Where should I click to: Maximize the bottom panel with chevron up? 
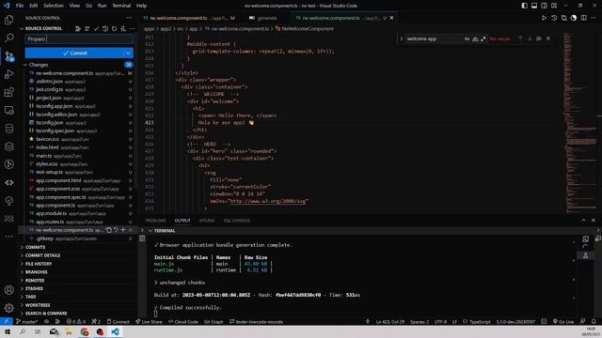(583, 221)
